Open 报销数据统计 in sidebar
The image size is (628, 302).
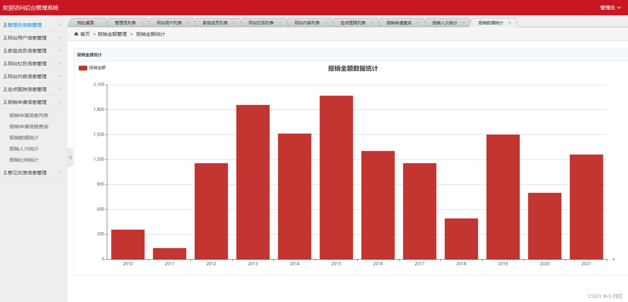click(x=24, y=138)
